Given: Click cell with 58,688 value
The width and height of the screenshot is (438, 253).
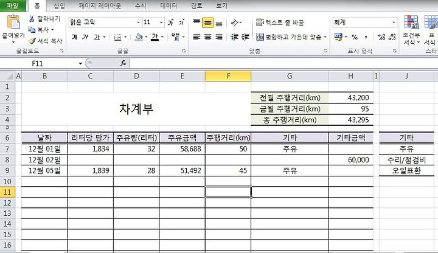Looking at the screenshot, I should pyautogui.click(x=182, y=149).
